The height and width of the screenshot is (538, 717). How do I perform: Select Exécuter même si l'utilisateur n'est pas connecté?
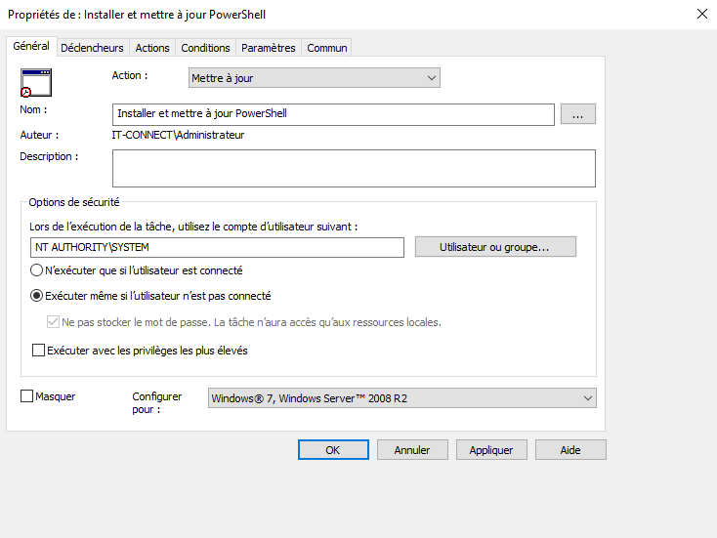click(x=38, y=296)
